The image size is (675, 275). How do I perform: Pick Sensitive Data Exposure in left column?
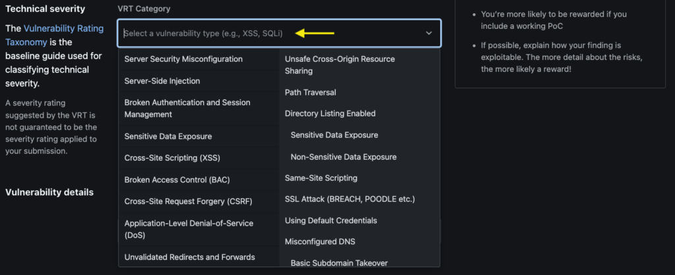click(168, 136)
